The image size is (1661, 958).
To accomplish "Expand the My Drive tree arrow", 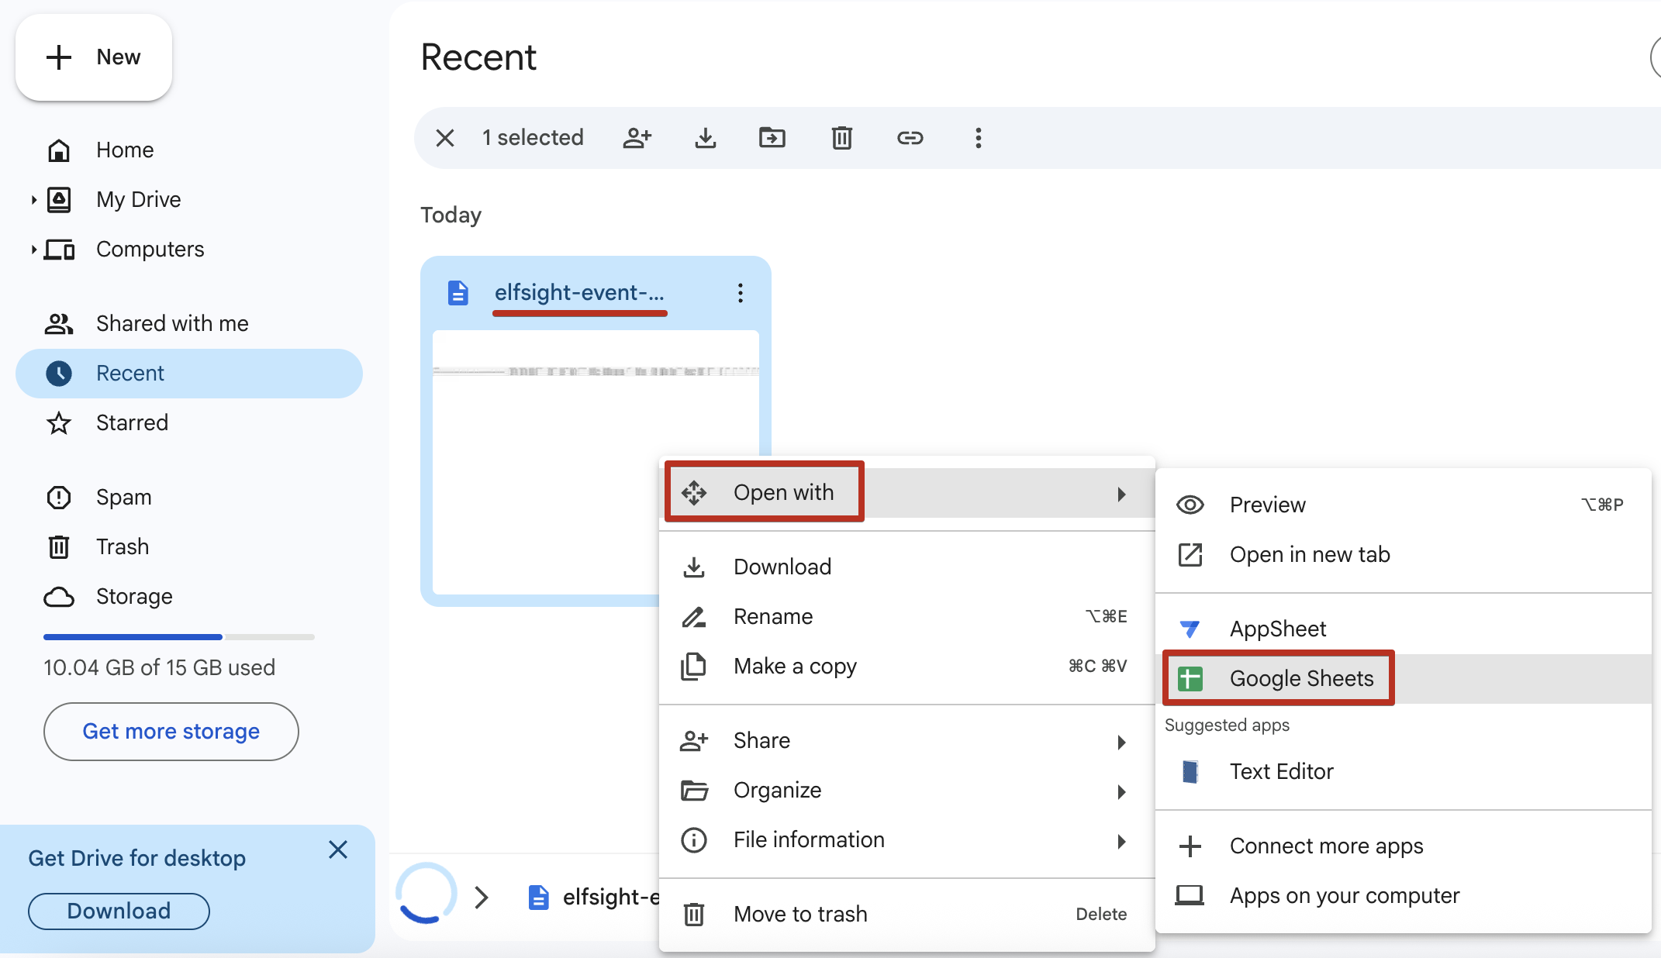I will coord(33,200).
